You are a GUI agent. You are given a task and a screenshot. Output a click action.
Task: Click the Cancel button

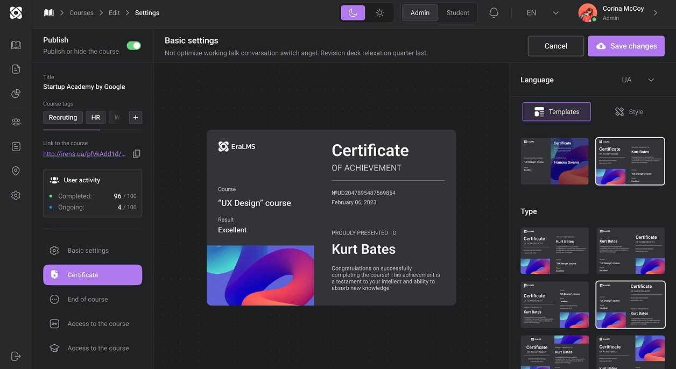click(x=555, y=46)
